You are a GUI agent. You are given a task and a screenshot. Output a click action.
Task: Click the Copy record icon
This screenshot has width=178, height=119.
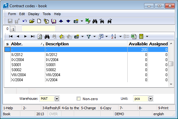[46, 21]
